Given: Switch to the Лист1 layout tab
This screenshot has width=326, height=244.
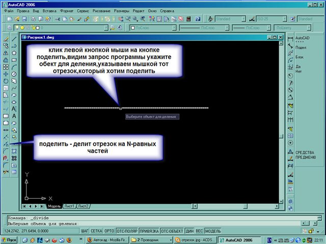Looking at the screenshot, I should [69, 206].
